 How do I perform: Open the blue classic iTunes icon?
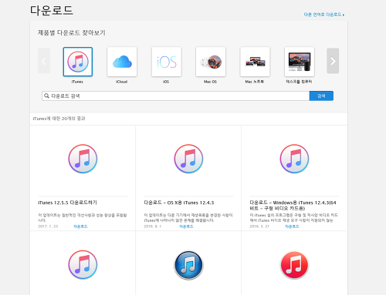point(188,265)
